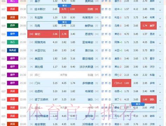Click the 英超 league badge in row 017
166x126 pixels.
pyautogui.click(x=13, y=91)
